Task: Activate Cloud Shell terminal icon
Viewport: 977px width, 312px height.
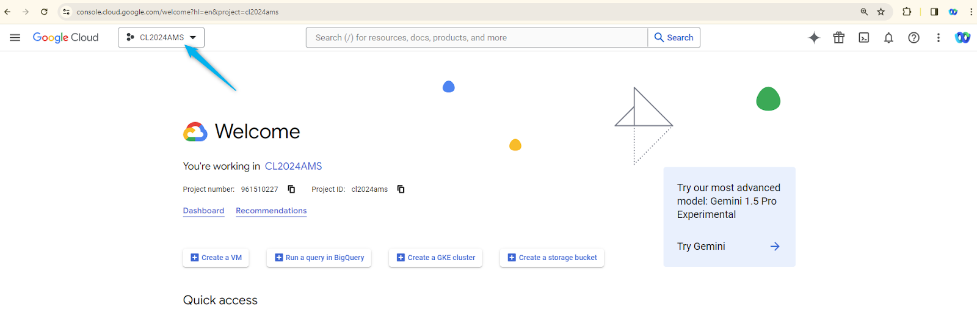Action: [x=864, y=38]
